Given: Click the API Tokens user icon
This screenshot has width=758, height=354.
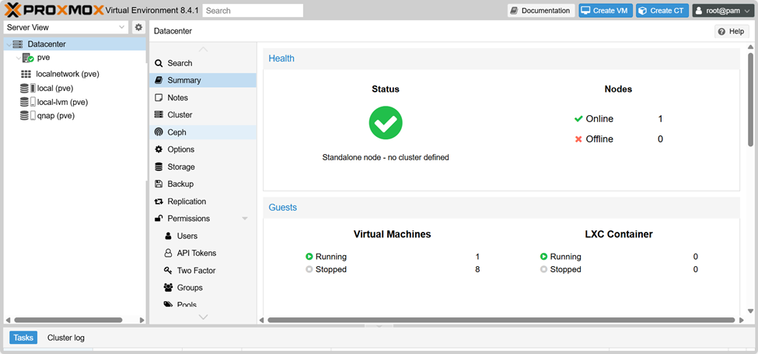Looking at the screenshot, I should pyautogui.click(x=168, y=253).
